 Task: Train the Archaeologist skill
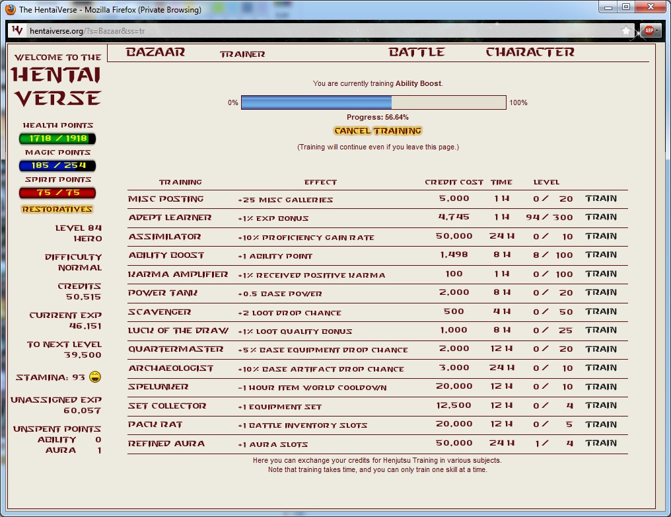pos(601,368)
